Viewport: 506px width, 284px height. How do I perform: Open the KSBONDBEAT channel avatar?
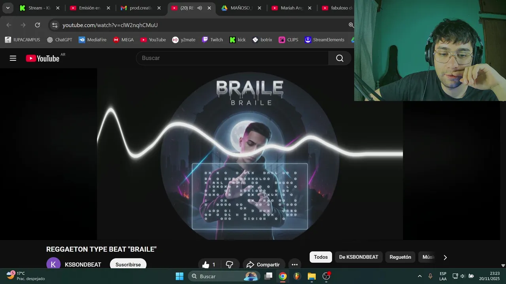pos(53,264)
